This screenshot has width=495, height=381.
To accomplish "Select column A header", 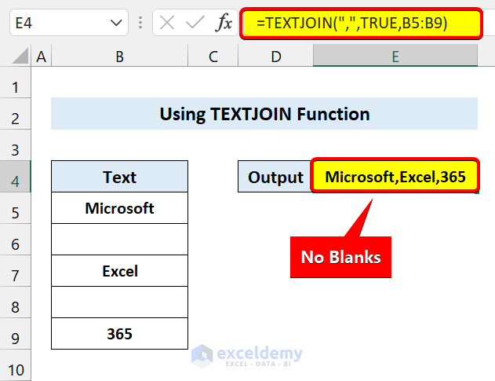I will coord(42,57).
